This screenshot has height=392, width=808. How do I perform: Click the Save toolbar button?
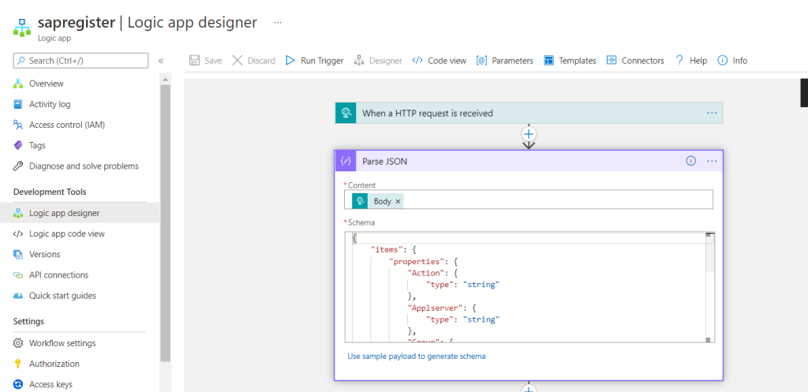coord(206,60)
